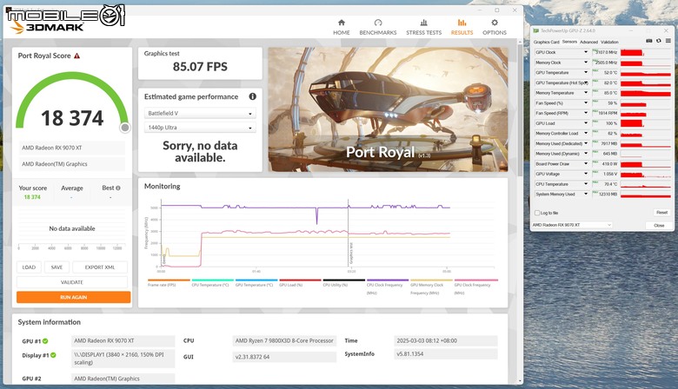
Task: Click the Port Royal preview thumbnail
Action: tap(388, 109)
